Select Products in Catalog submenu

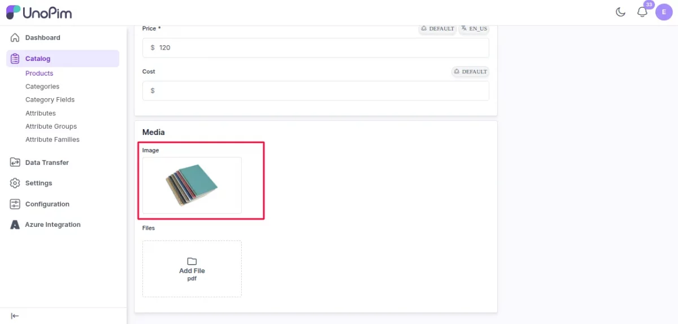click(39, 73)
